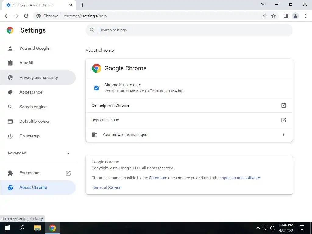This screenshot has height=234, width=312.
Task: Select About Chrome in sidebar
Action: 38,188
